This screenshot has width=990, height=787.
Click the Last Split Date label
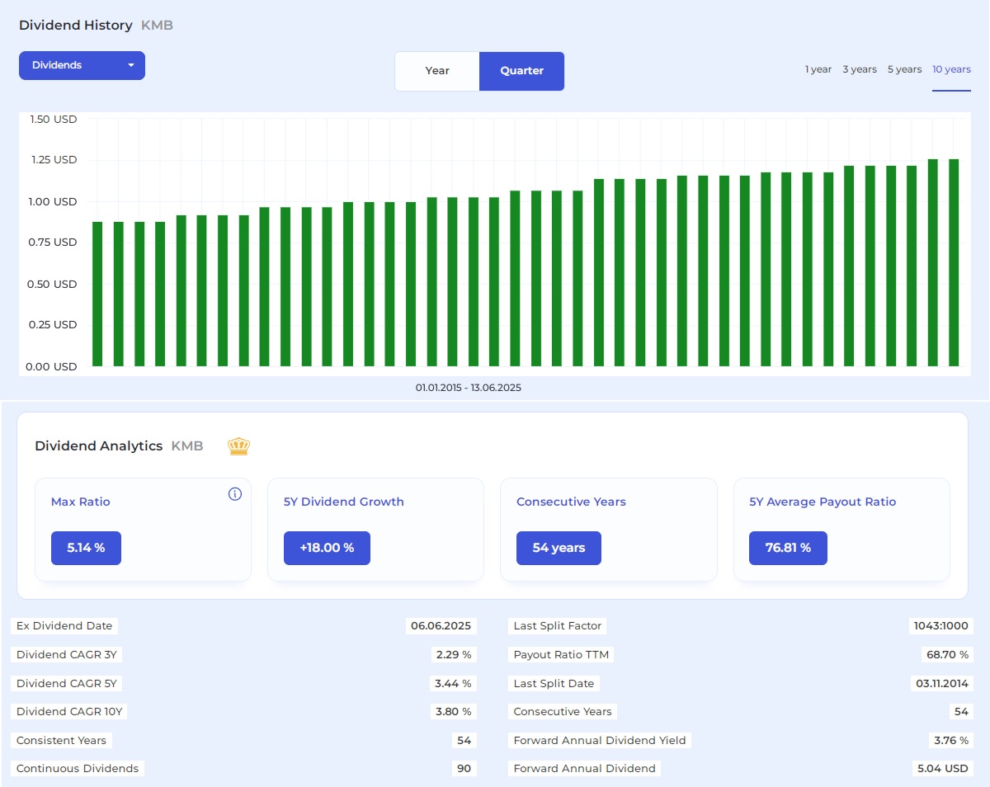[x=554, y=684]
